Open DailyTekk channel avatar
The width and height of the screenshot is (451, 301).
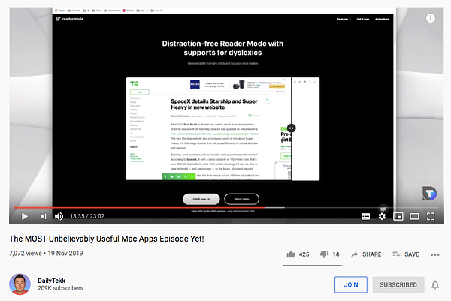pos(20,284)
